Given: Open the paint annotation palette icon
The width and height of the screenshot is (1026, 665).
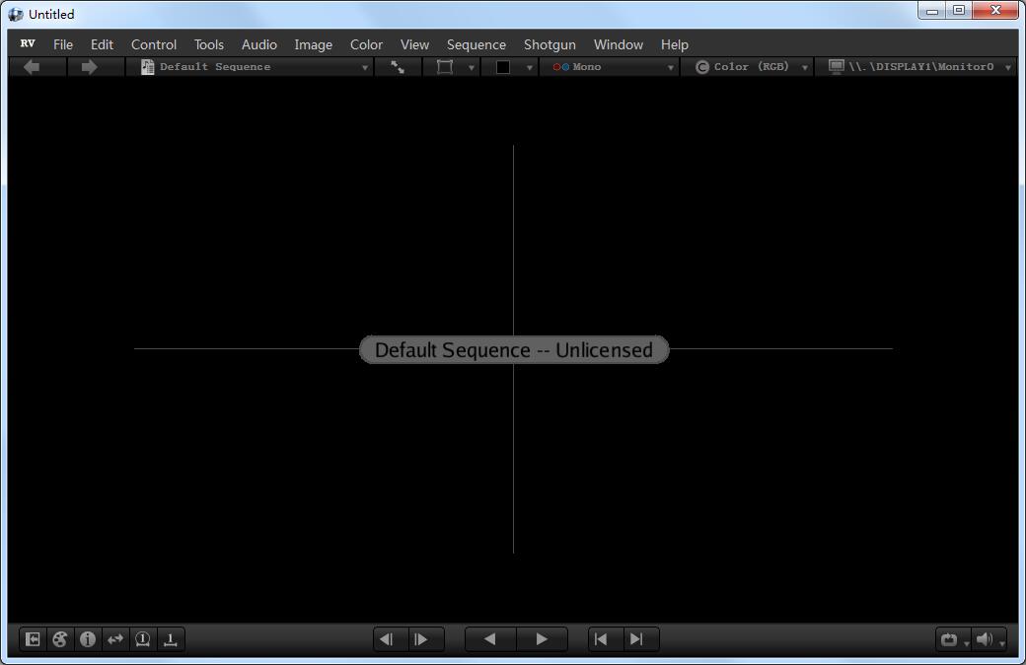Looking at the screenshot, I should click(60, 639).
